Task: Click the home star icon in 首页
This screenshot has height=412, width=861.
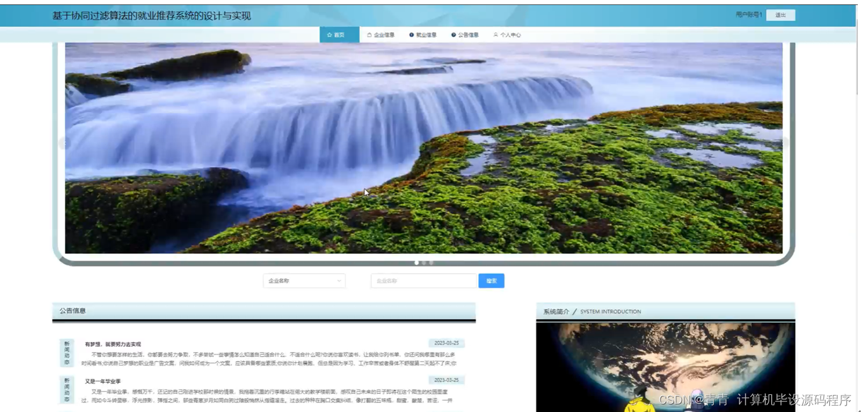Action: pos(330,35)
